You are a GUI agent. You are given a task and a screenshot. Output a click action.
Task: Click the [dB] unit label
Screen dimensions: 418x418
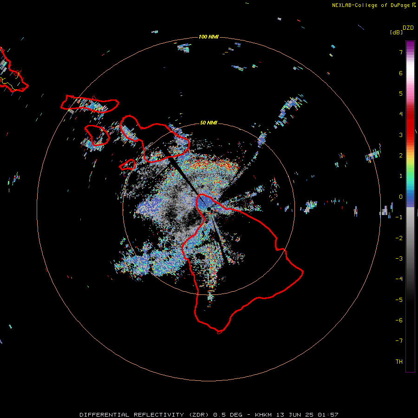397,32
